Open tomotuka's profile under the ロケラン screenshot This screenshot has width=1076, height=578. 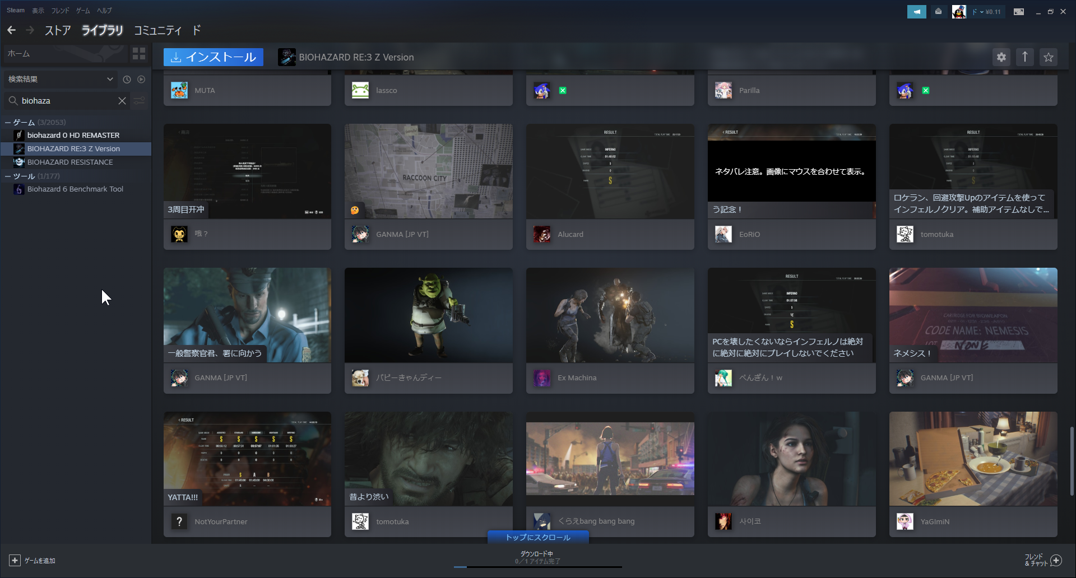(936, 234)
